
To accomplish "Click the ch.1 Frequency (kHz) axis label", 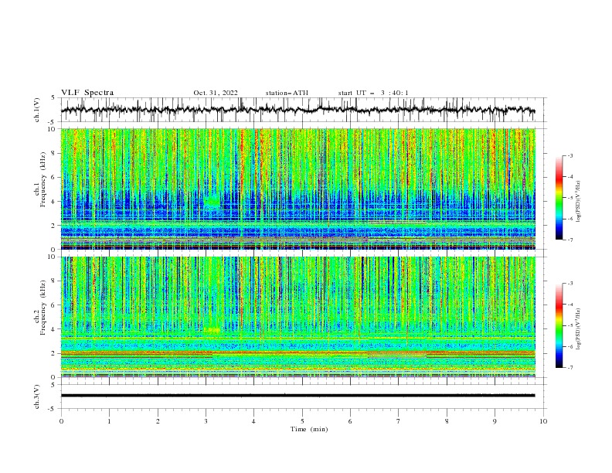I will tap(40, 179).
